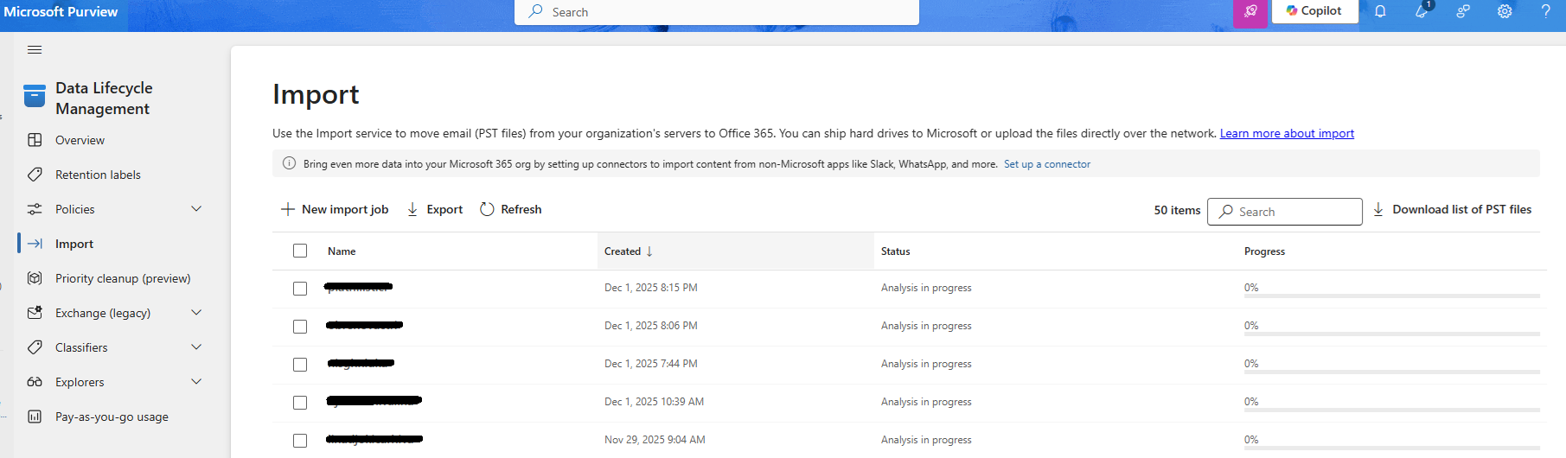Click the download arrow icon beside PST files
Image resolution: width=1566 pixels, height=458 pixels.
1378,209
